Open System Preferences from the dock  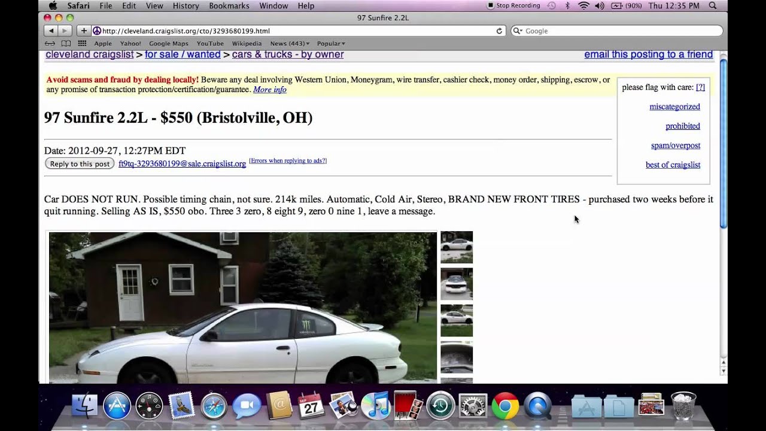(473, 406)
